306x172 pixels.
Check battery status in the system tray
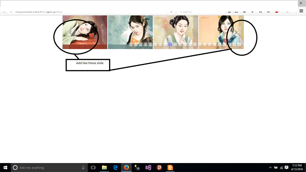[276, 168]
